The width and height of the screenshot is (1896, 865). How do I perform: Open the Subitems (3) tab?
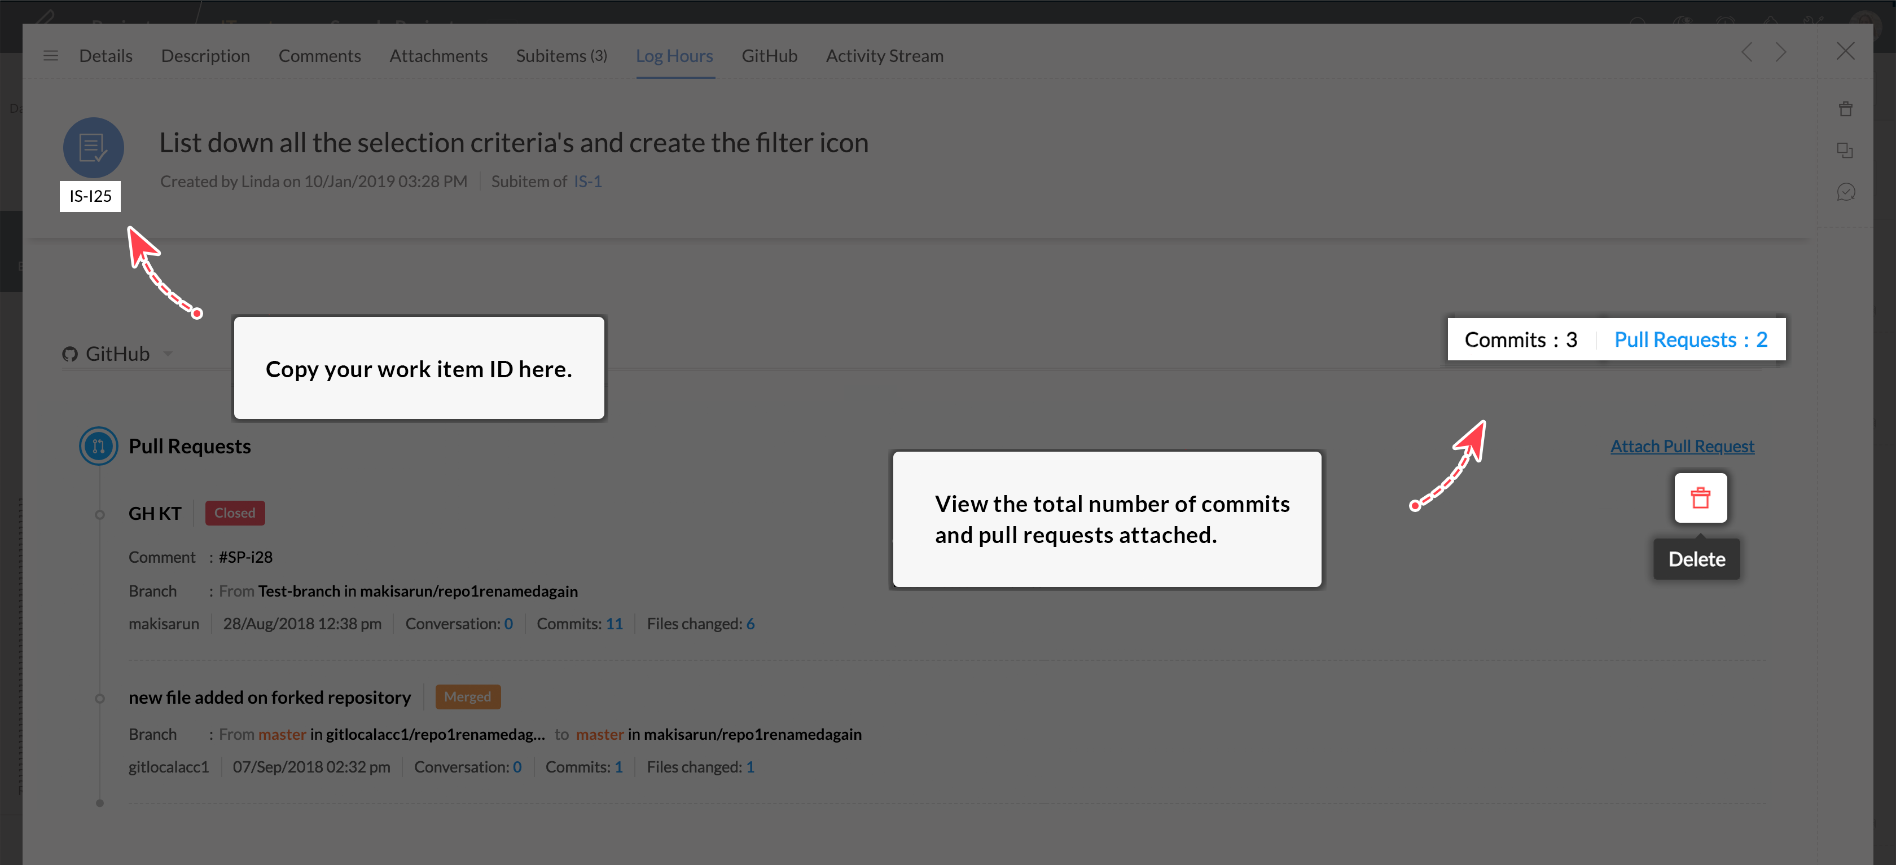pos(561,56)
